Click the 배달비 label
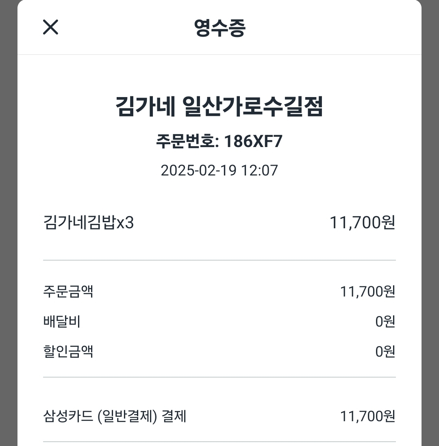Image resolution: width=439 pixels, height=446 pixels. [62, 322]
